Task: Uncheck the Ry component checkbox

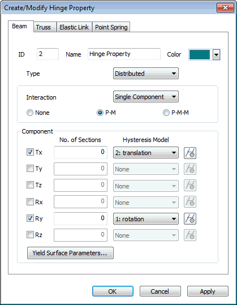Action: [x=30, y=218]
